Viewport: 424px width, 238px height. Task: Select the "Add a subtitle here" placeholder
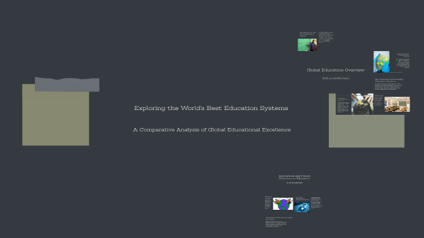(335, 78)
